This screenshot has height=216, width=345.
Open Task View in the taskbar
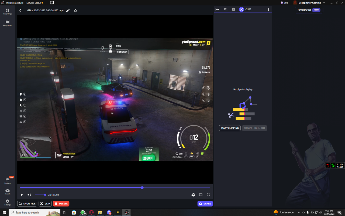coord(65,212)
